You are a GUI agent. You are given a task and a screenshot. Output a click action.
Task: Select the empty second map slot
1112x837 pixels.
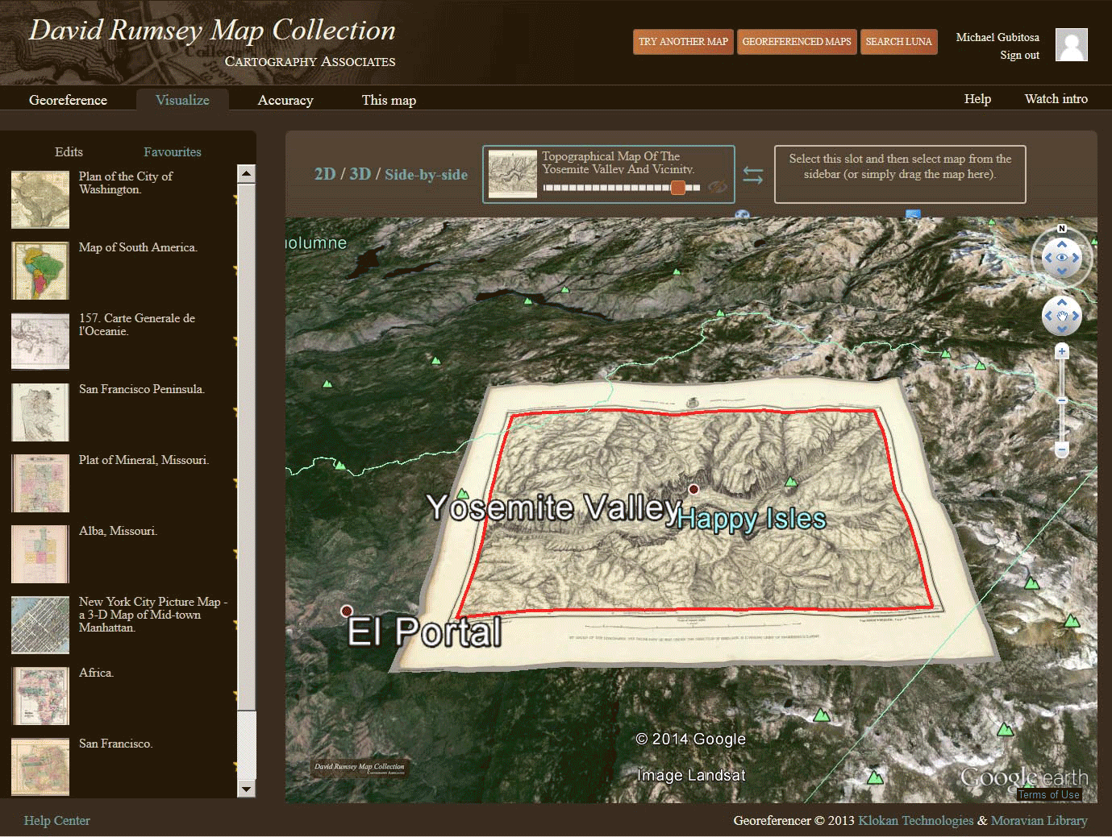pos(900,174)
